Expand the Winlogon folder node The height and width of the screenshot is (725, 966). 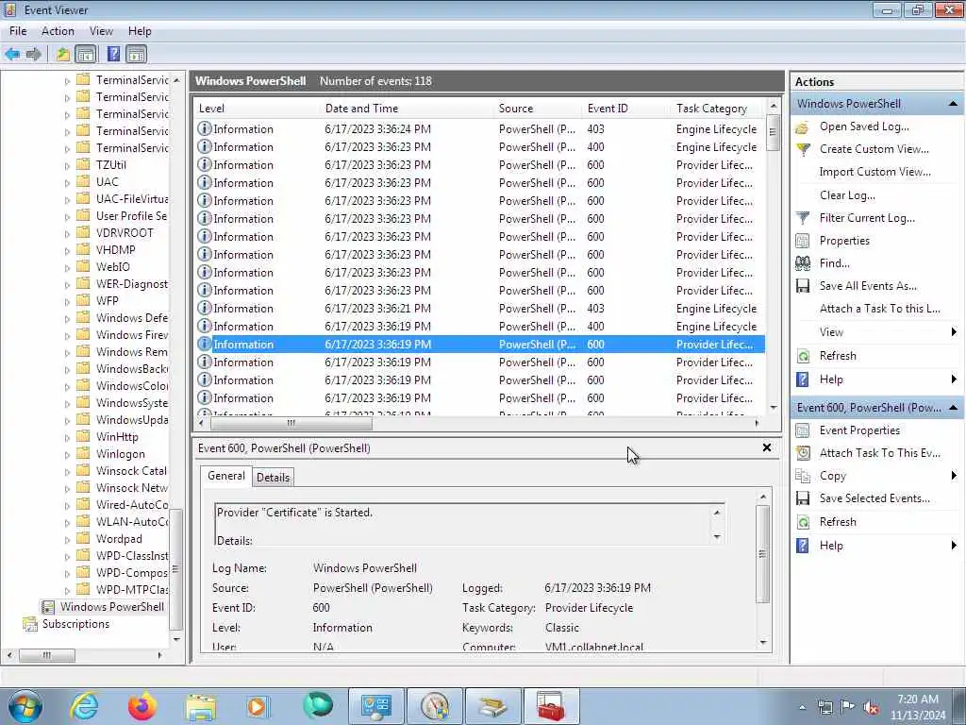tap(67, 454)
